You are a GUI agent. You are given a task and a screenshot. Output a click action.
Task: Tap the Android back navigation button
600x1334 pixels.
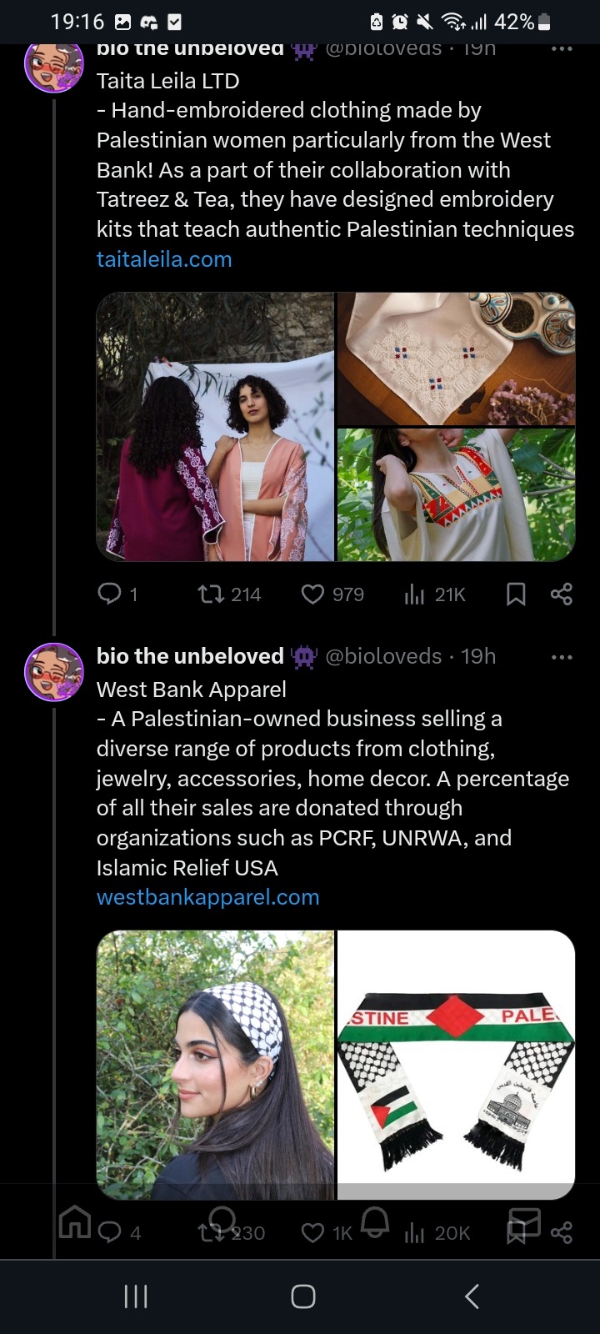point(472,1296)
